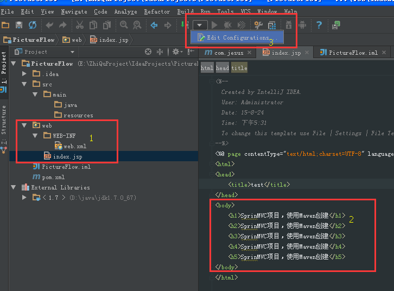The image size is (394, 291).
Task: Open the Code menu
Action: coord(100,11)
